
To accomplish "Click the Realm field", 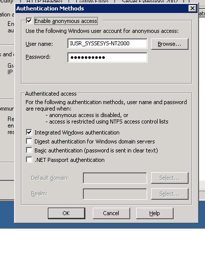I will click(115, 194).
